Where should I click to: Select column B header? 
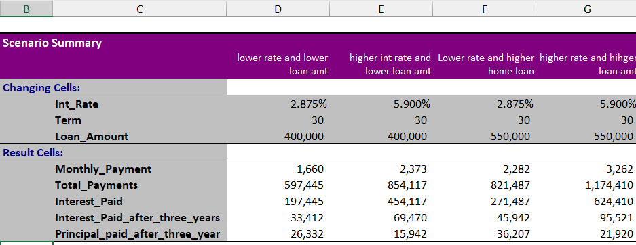point(26,9)
